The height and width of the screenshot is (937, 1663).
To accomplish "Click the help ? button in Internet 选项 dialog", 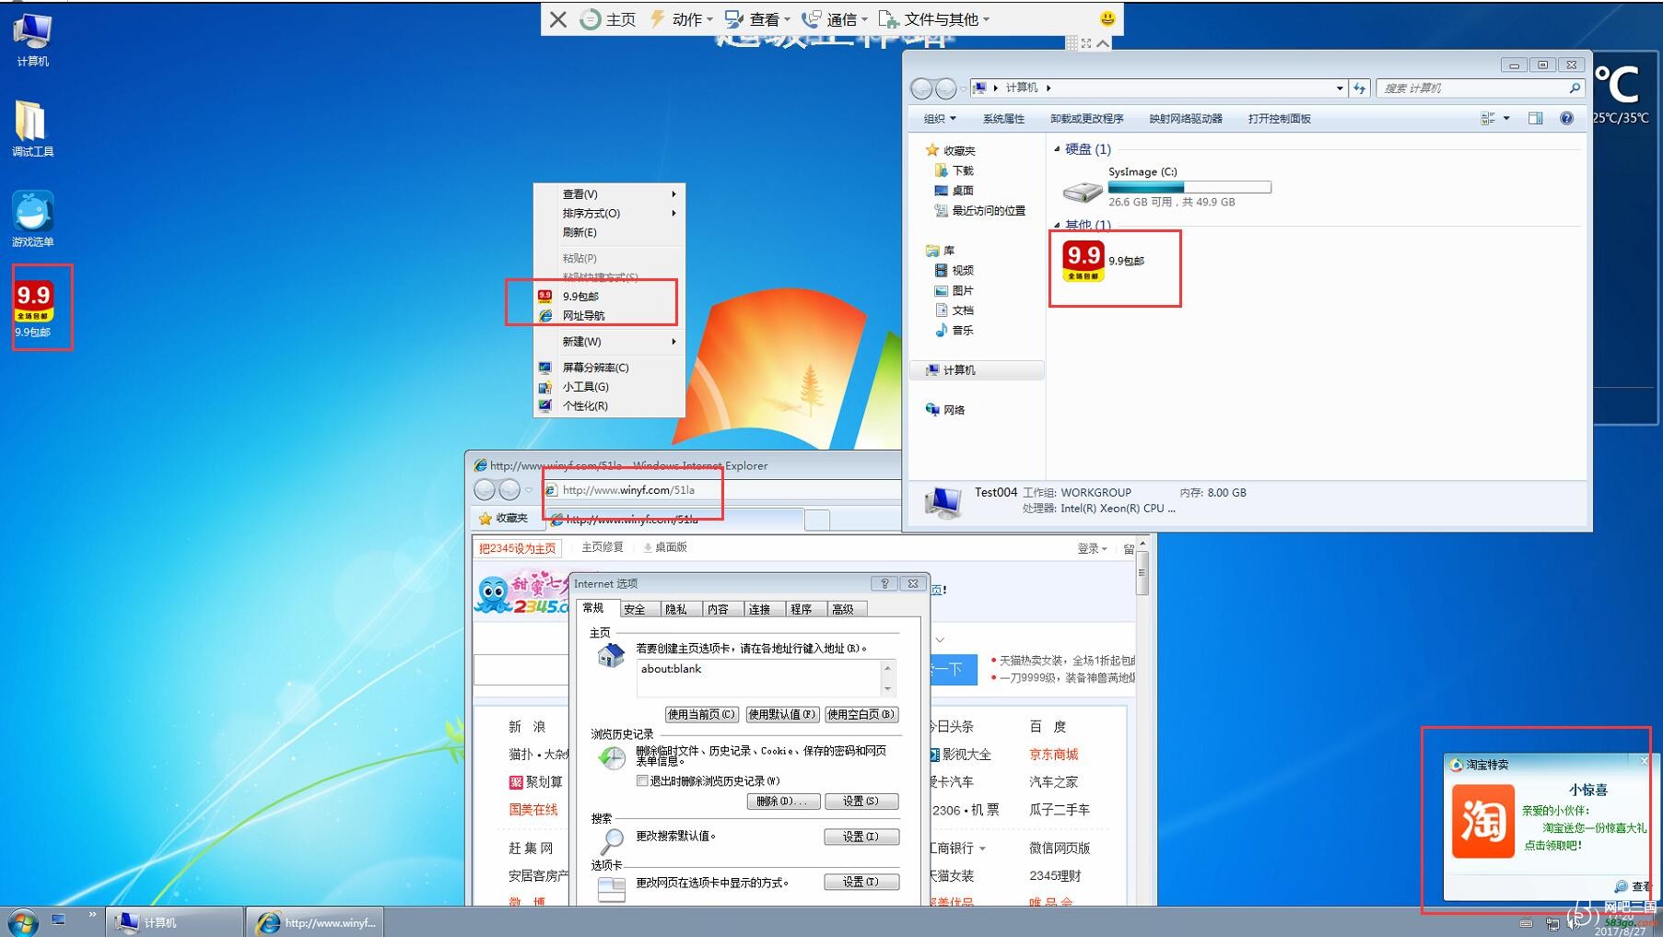I will tap(884, 583).
